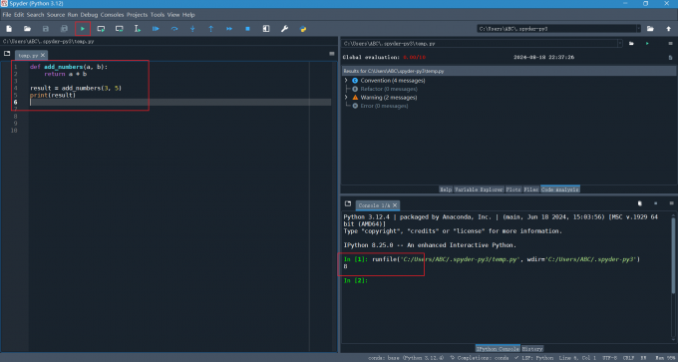Open the Consoles menu
Screen dimensions: 678x362
click(x=113, y=15)
